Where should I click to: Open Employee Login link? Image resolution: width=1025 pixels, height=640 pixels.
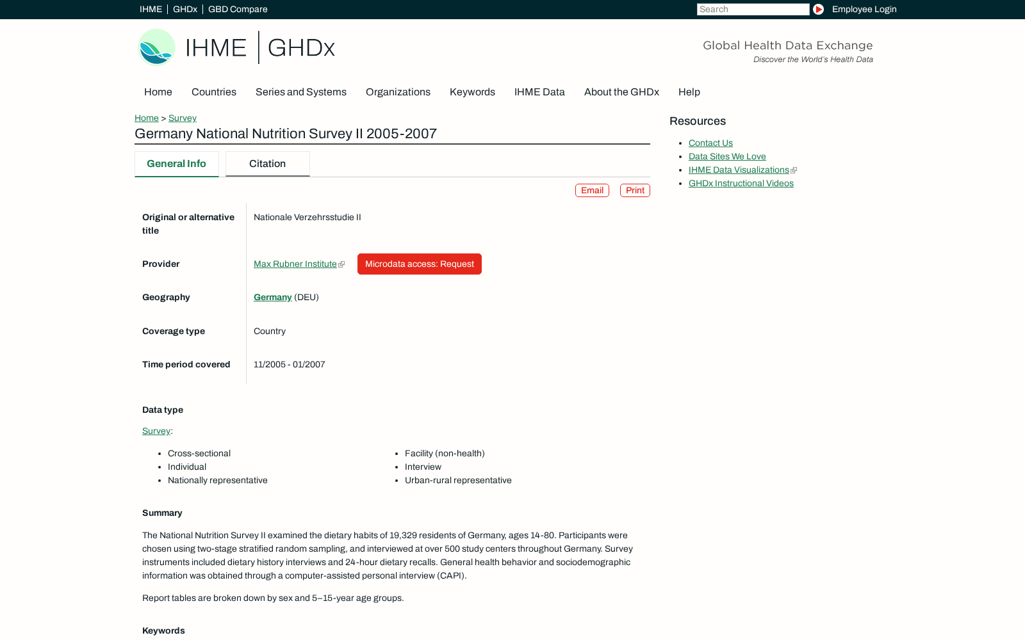point(864,9)
